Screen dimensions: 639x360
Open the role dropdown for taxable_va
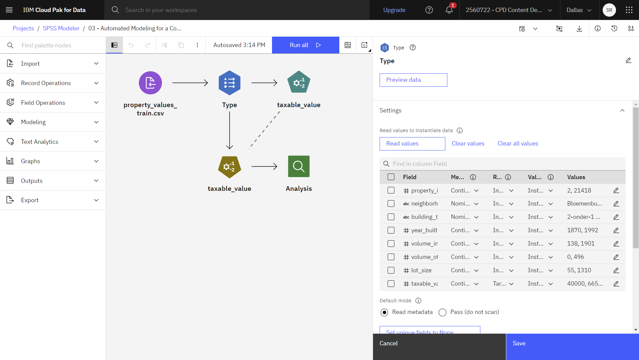tap(503, 284)
